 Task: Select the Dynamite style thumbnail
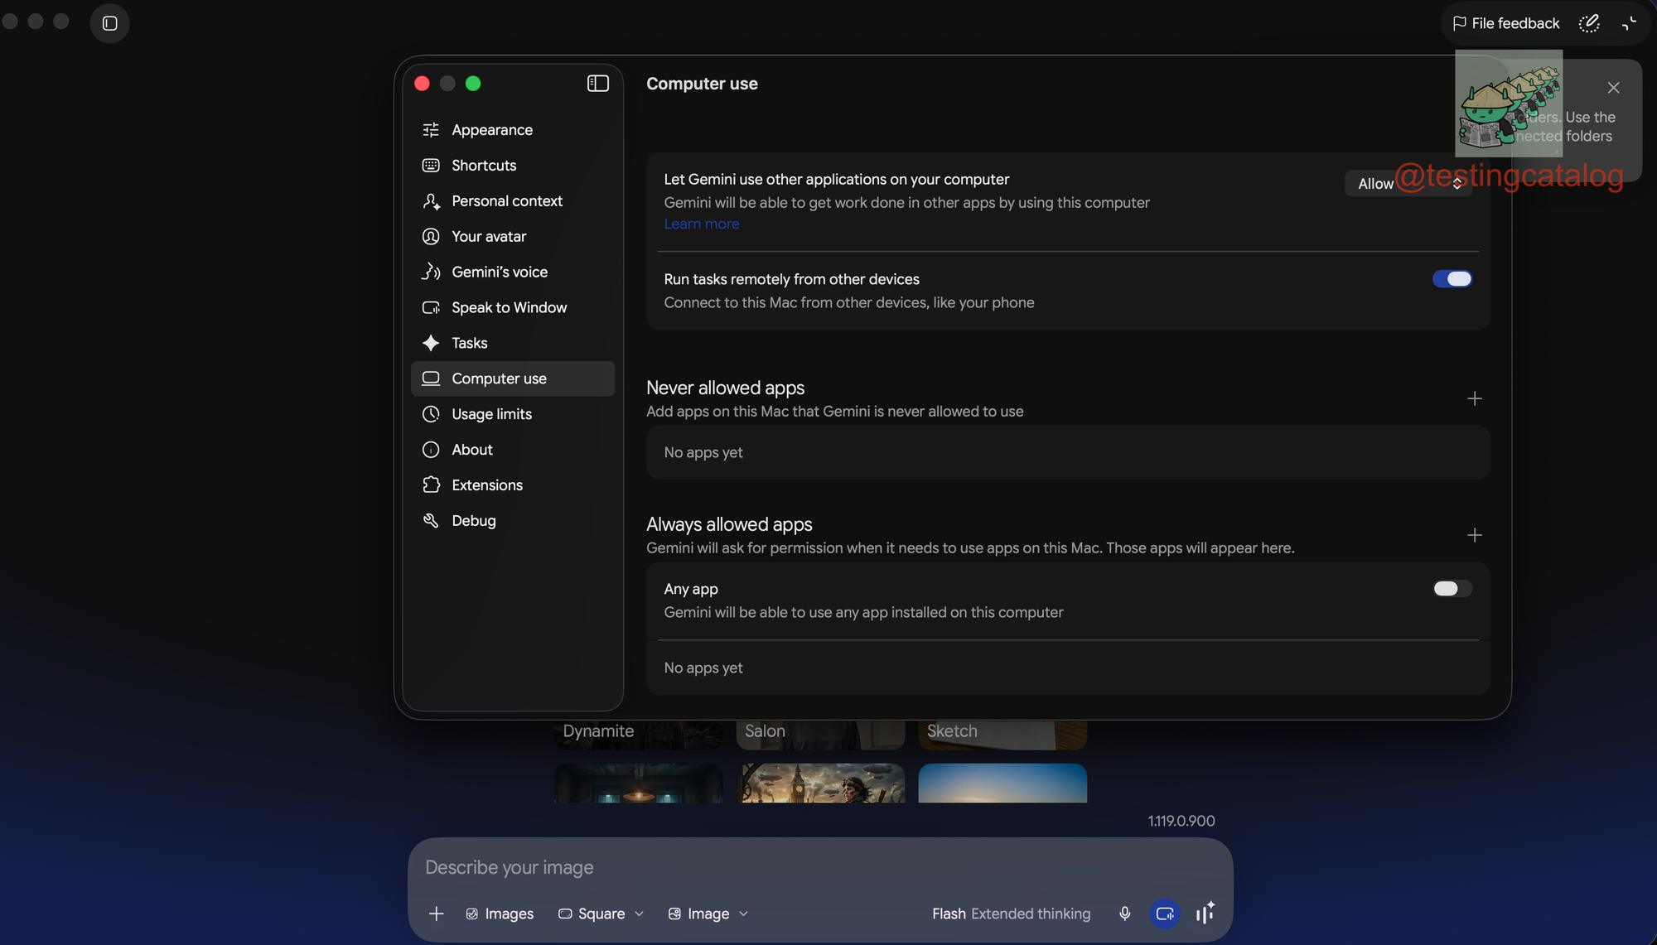tap(638, 735)
